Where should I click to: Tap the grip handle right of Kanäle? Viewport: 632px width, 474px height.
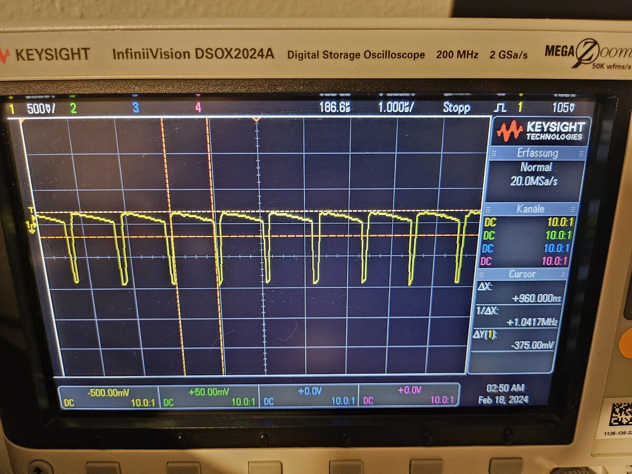pyautogui.click(x=574, y=209)
